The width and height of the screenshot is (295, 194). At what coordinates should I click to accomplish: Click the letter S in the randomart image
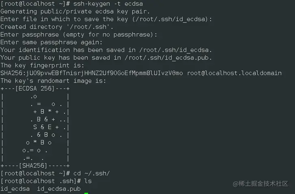[35, 127]
